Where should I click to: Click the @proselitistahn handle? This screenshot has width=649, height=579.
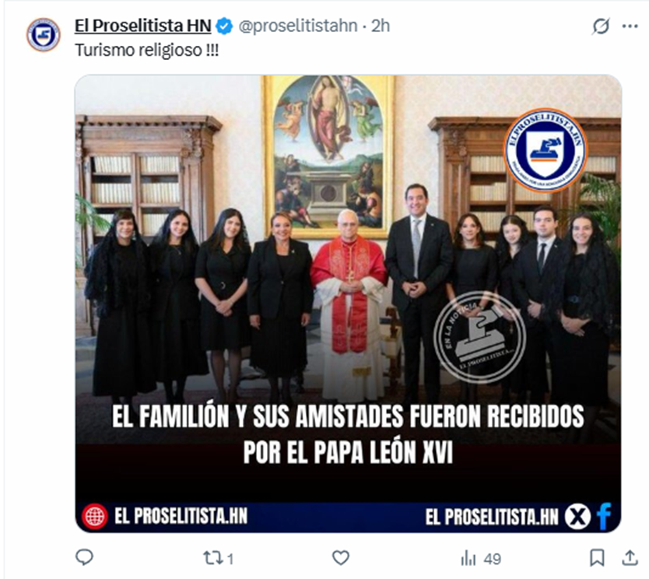click(298, 26)
